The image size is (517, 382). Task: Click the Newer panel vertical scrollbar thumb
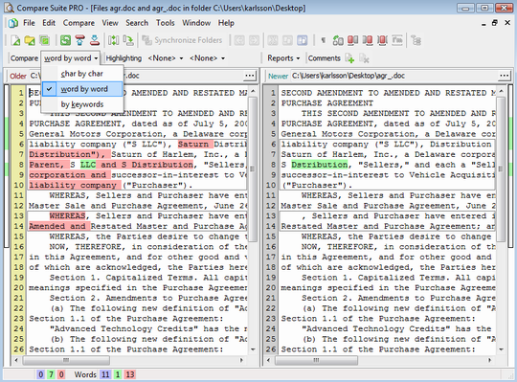[500, 169]
